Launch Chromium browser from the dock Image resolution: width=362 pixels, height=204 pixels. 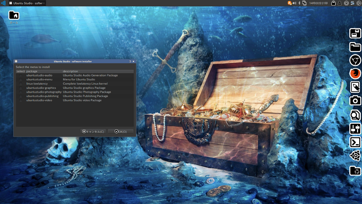355,60
